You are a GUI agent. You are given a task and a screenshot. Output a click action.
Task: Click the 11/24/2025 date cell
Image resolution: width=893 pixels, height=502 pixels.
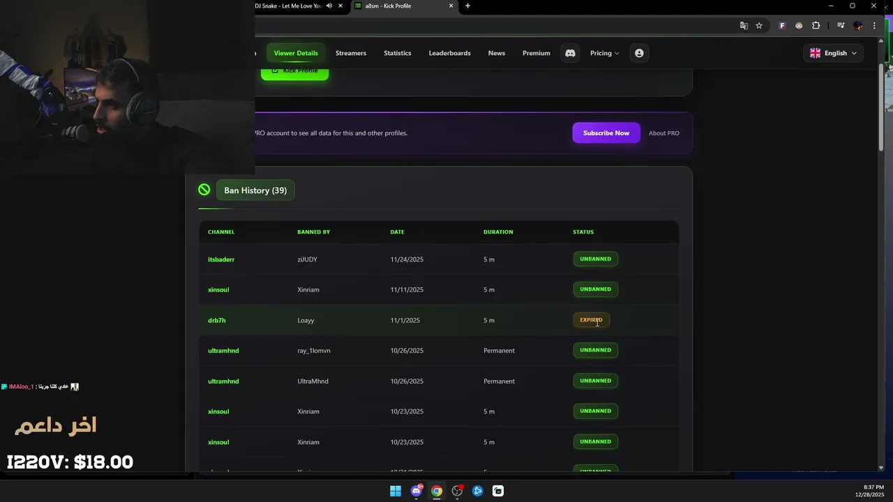(407, 259)
